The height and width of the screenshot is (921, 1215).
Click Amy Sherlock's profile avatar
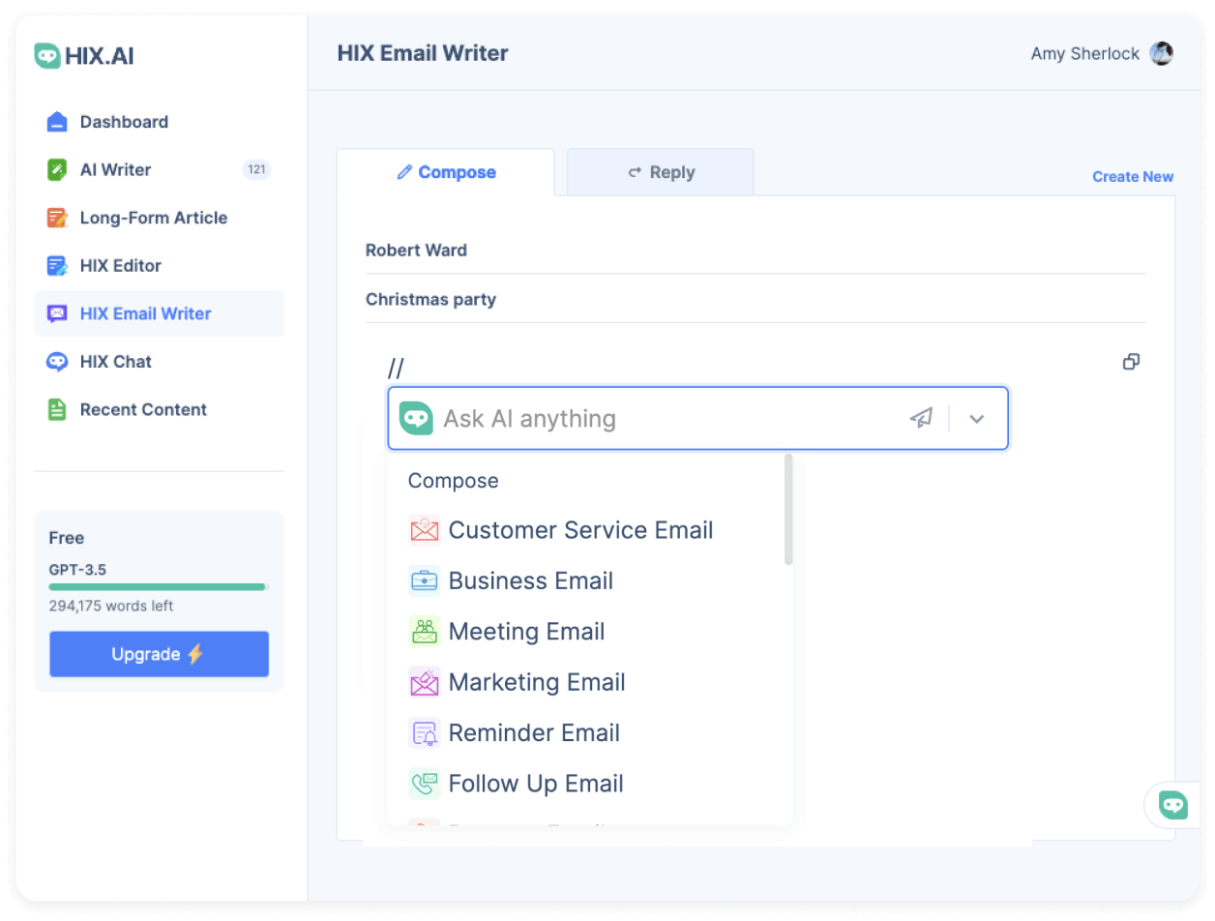[x=1161, y=54]
